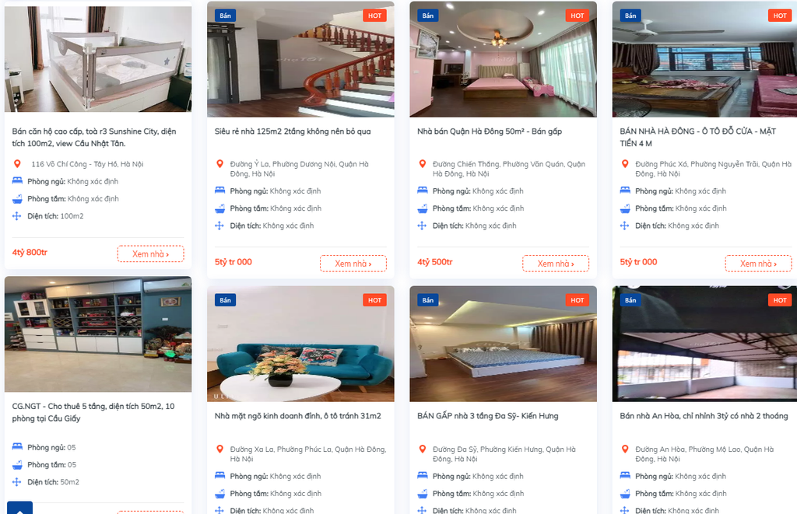797x514 pixels.
Task: Click bed icon on Sunshine City apartment card
Action: click(17, 181)
